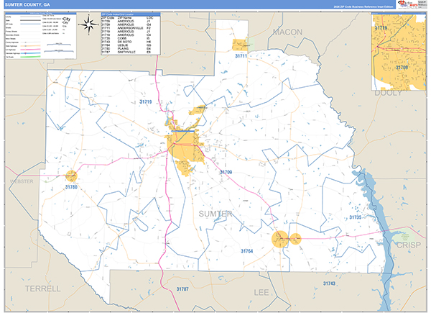
Task: Click the 31709 label inside inset map
Action: 402,68
